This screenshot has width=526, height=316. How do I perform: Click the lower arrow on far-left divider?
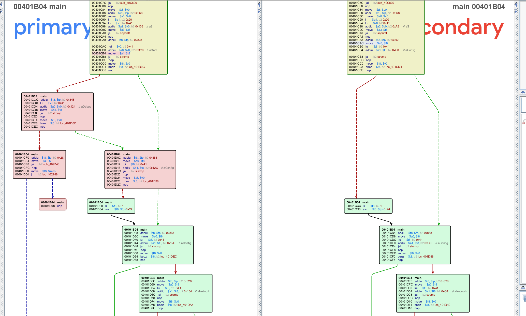click(x=1, y=11)
